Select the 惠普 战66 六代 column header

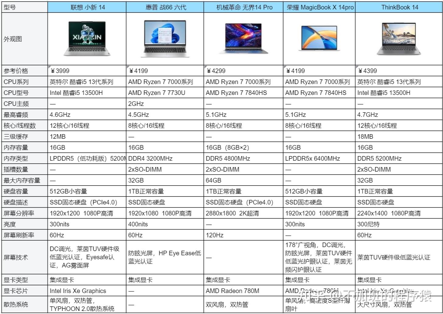pos(165,7)
